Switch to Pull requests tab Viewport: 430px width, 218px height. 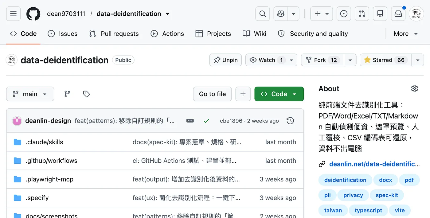(114, 34)
